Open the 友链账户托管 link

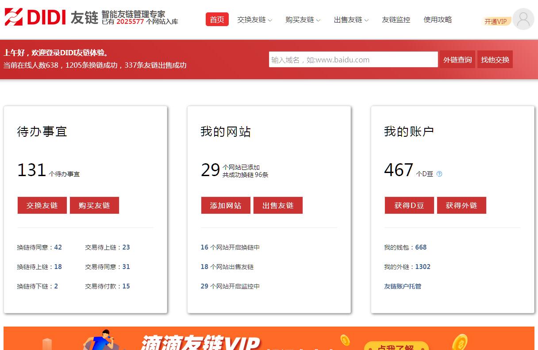tap(403, 286)
